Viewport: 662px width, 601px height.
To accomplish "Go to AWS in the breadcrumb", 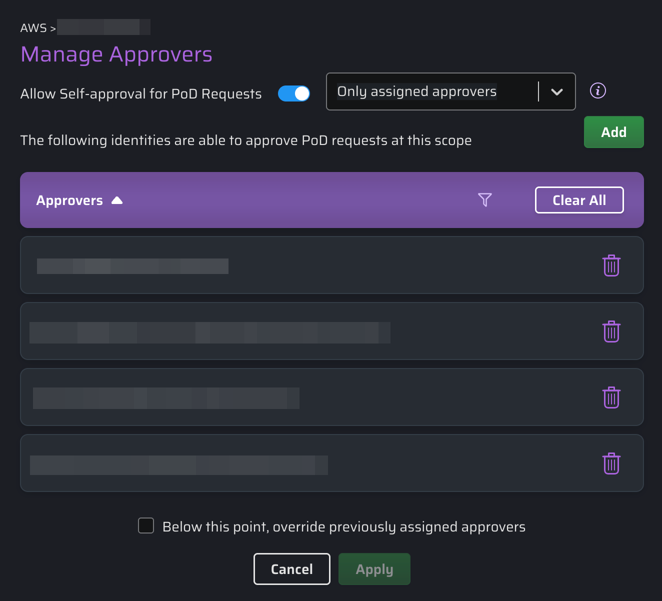I will tap(33, 28).
